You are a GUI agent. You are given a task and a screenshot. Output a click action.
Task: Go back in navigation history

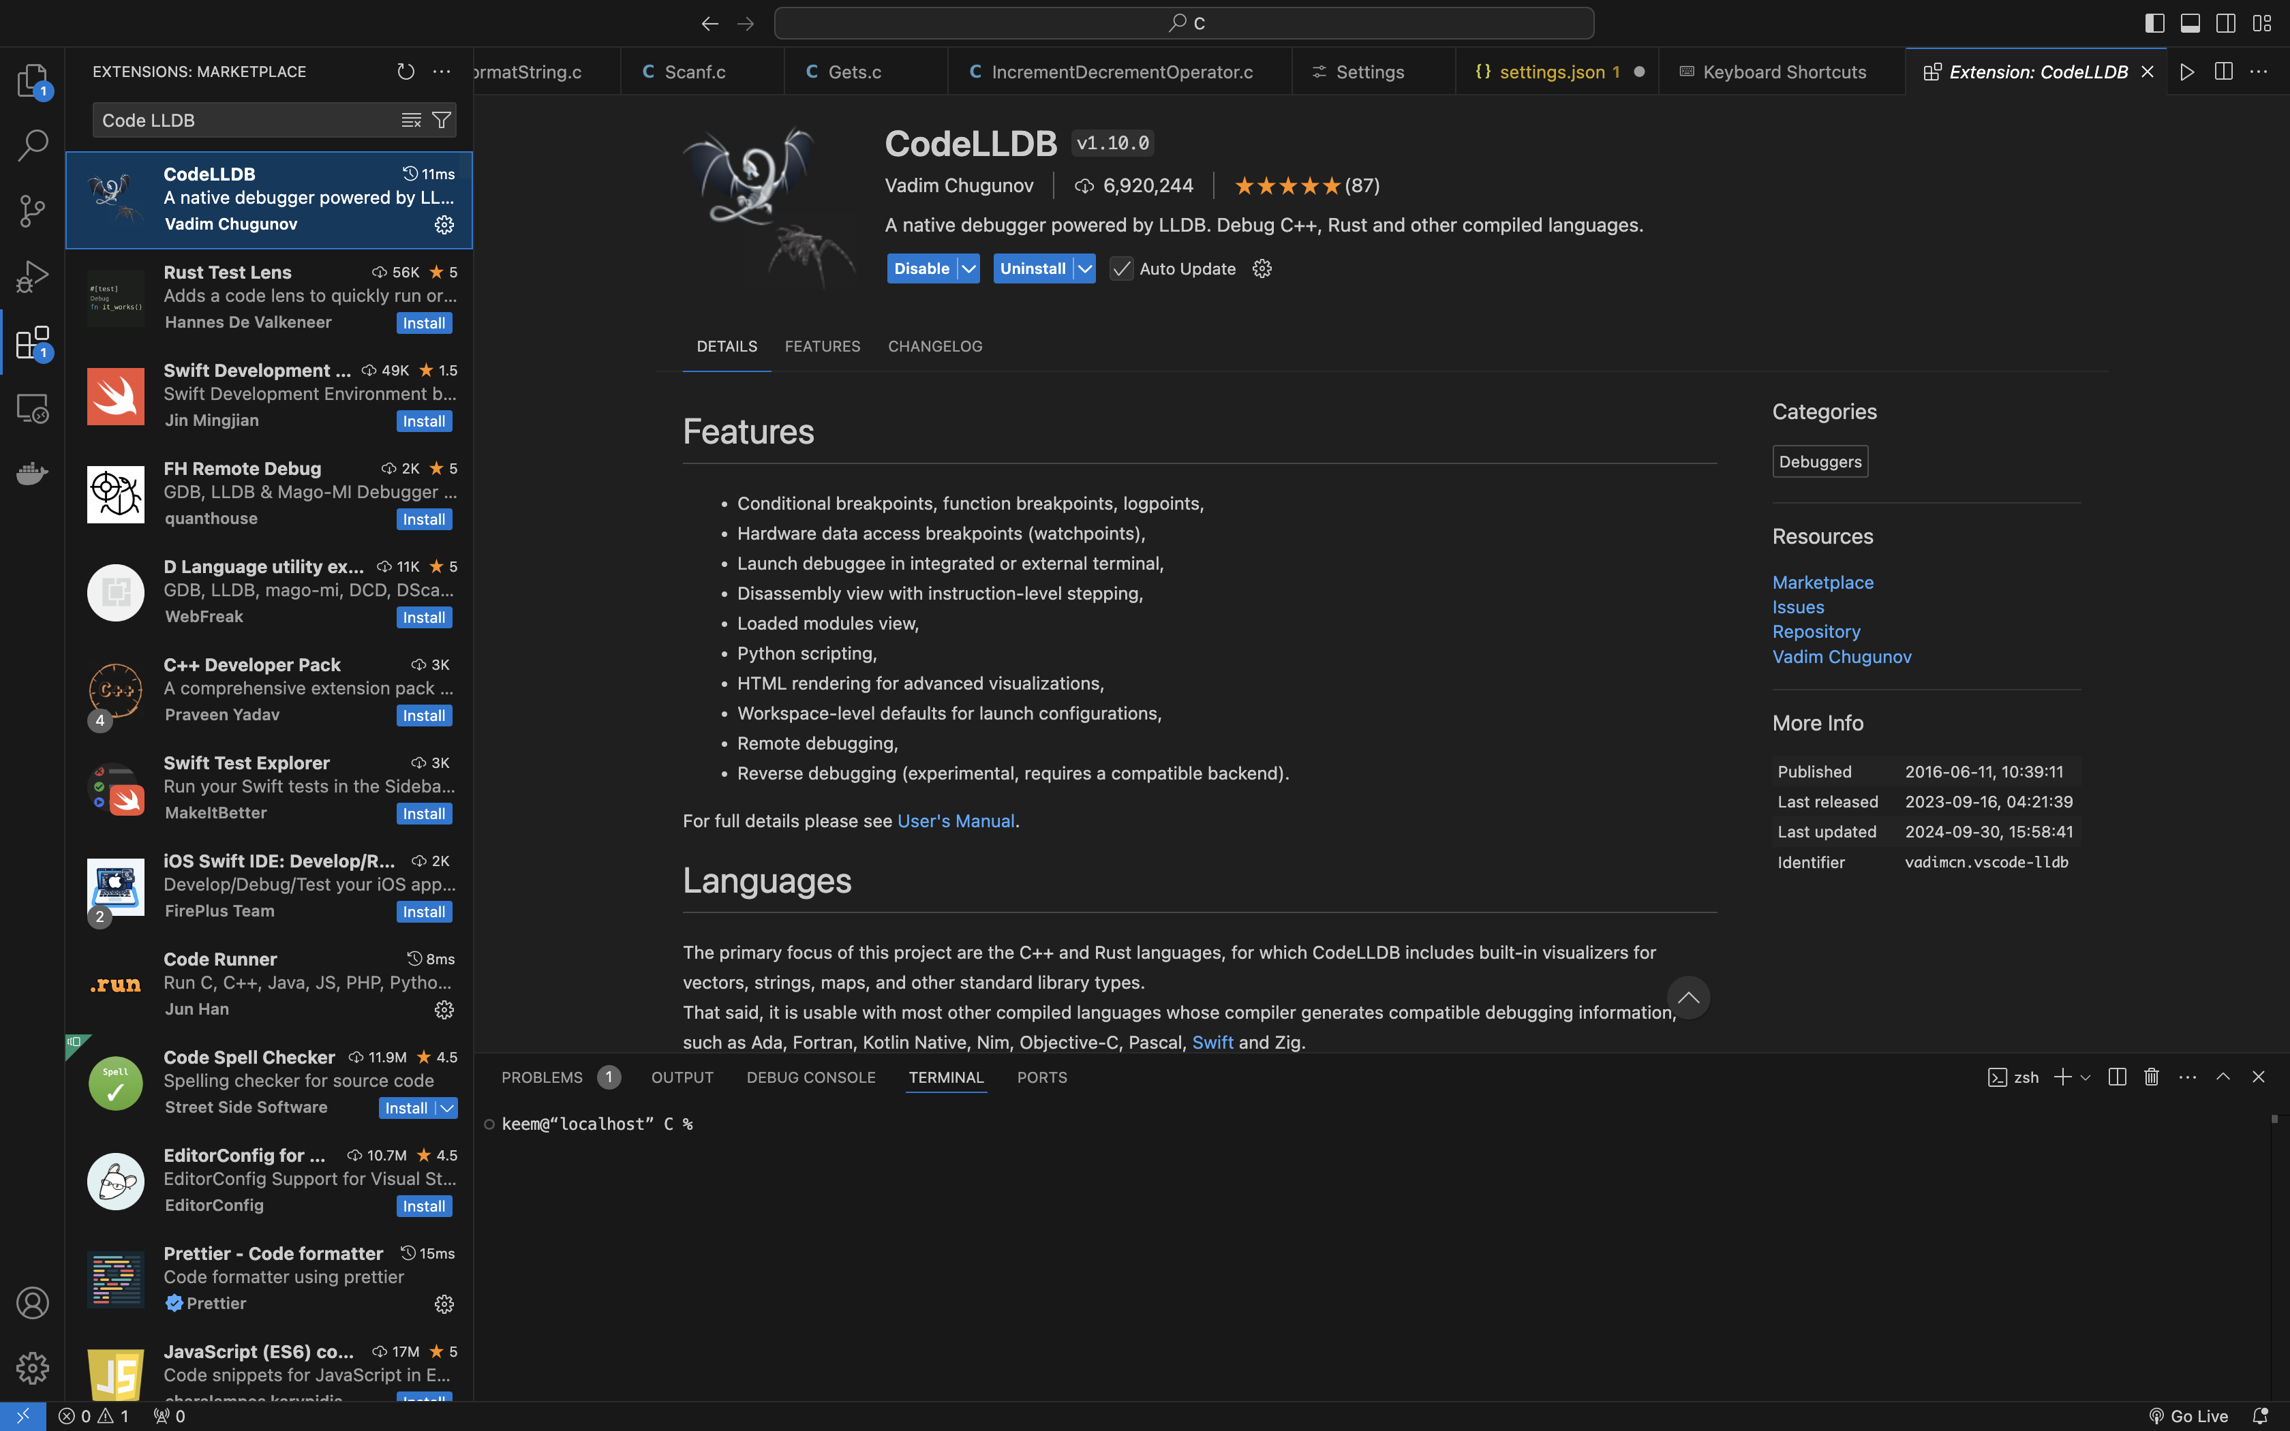709,24
